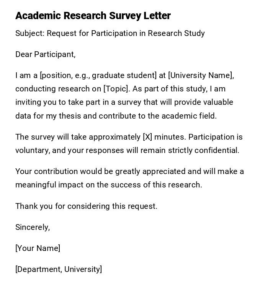Click the 'Academic Research Survey Letter' title
Viewport: 268px width, 293px height.
pos(93,16)
